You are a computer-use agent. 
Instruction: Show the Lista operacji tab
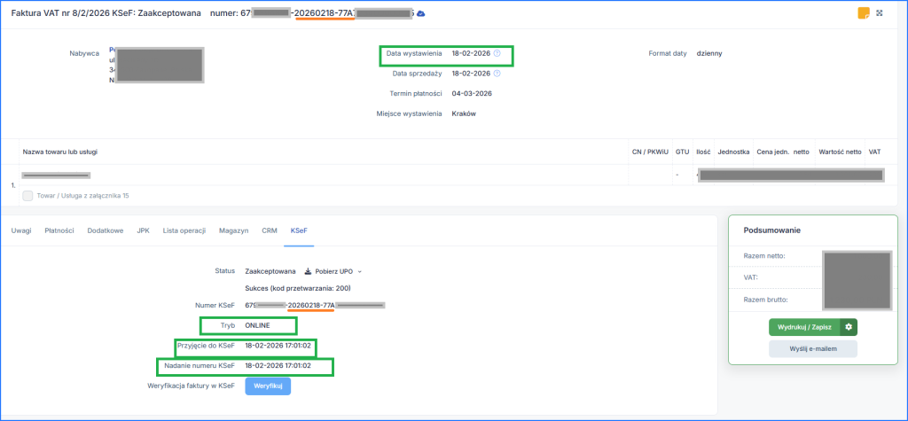click(184, 230)
